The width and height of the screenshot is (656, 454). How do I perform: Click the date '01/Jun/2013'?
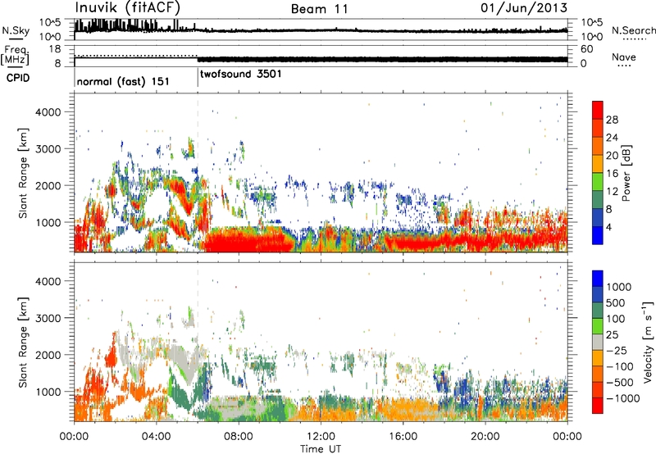[524, 7]
